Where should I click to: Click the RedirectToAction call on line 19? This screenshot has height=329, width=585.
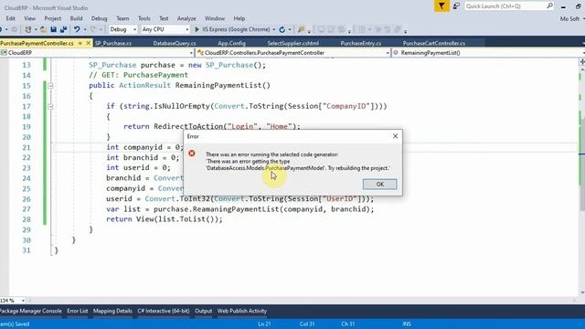[188, 126]
